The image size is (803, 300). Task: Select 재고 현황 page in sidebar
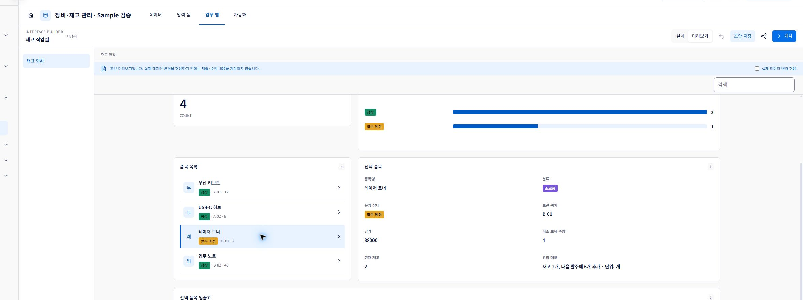click(56, 61)
